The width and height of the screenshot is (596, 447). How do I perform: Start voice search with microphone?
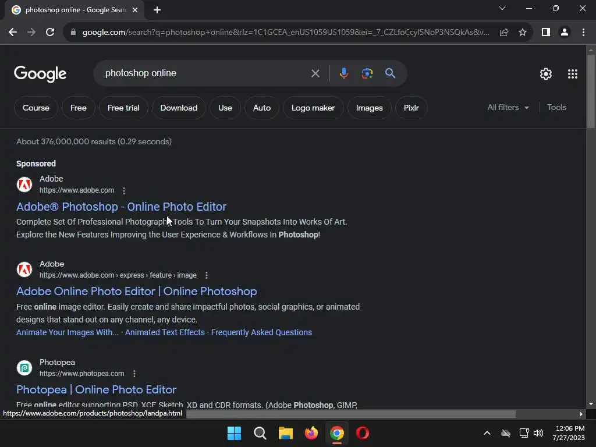(x=343, y=73)
